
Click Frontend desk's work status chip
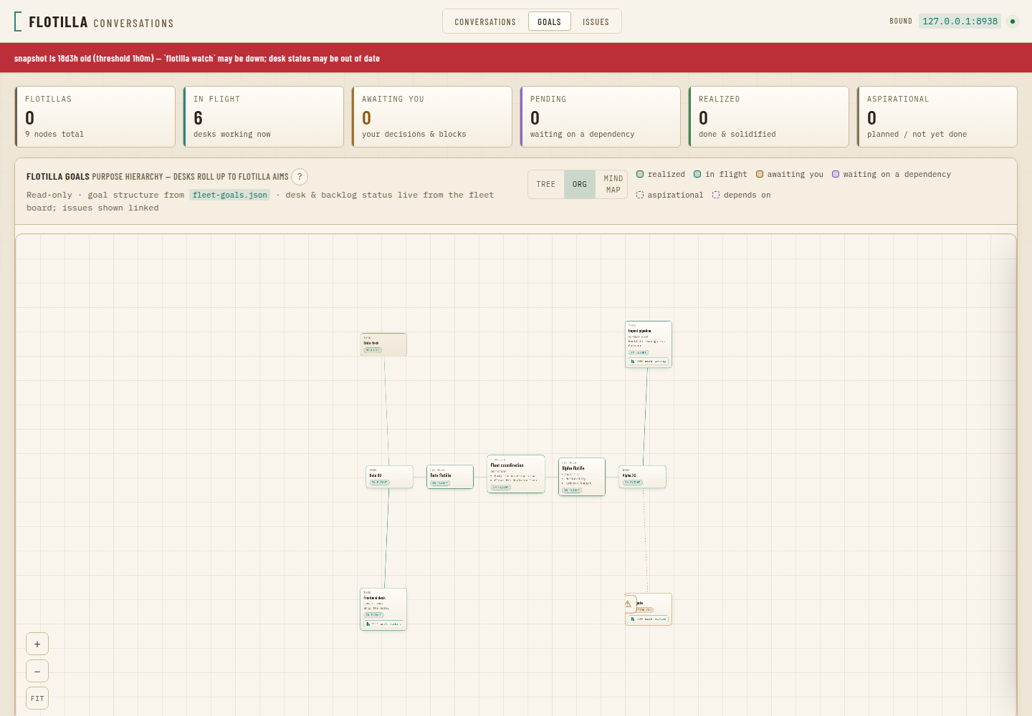point(384,624)
